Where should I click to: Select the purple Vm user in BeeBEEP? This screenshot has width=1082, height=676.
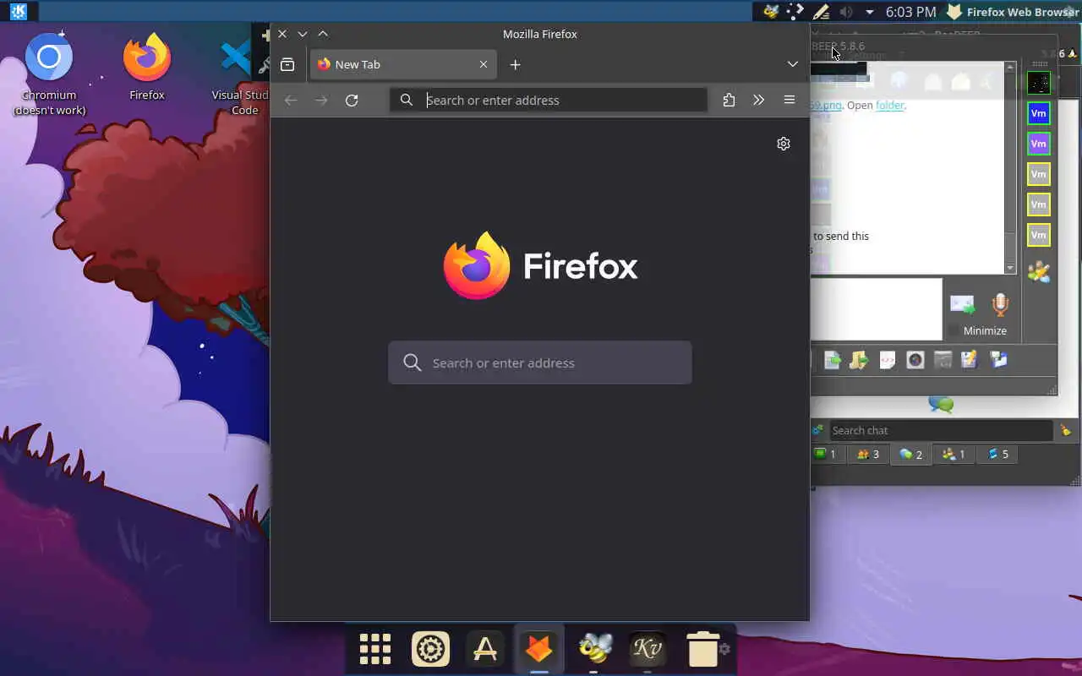tap(1038, 144)
